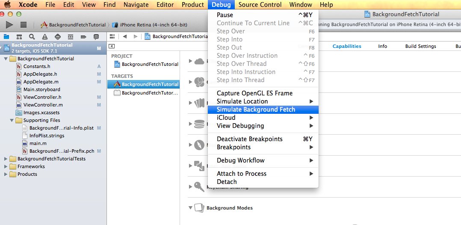461x225 pixels.
Task: Open the Source Control menu
Action: point(260,5)
